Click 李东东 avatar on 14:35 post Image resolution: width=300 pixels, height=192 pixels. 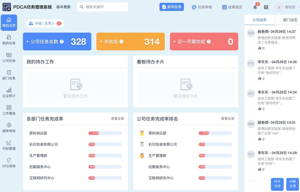click(251, 63)
